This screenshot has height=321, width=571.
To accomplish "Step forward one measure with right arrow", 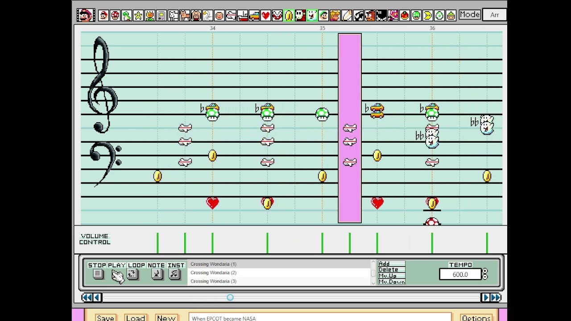I will (486, 297).
